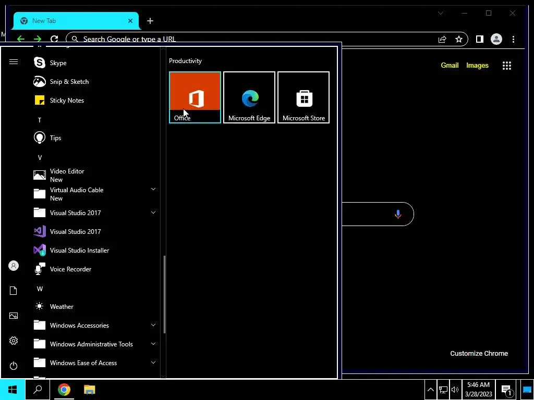Click the Productivity group heading

185,61
